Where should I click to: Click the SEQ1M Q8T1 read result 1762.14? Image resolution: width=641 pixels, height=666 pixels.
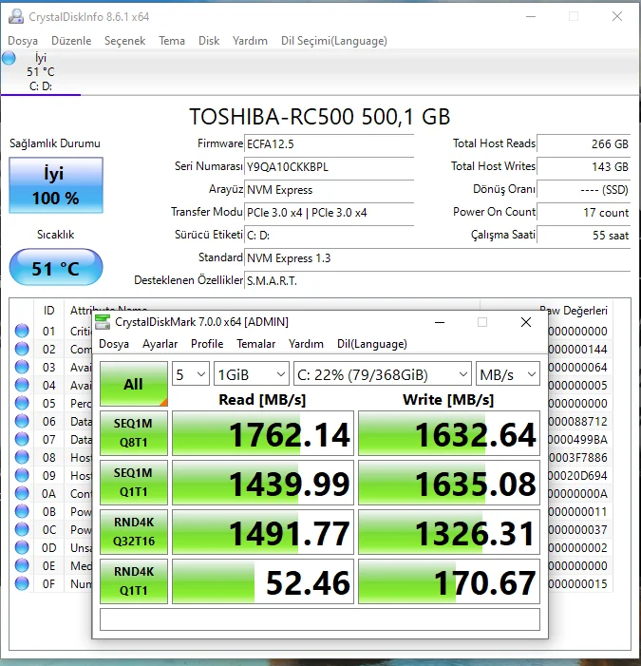tap(263, 433)
